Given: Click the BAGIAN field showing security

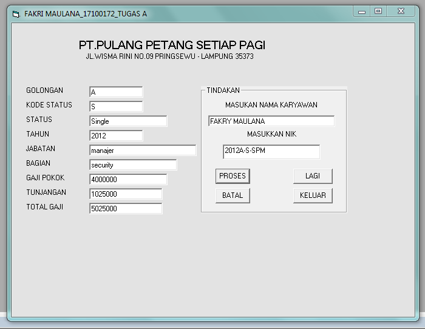Looking at the screenshot, I should (x=133, y=164).
